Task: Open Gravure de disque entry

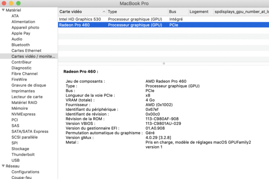Action: 29,85
